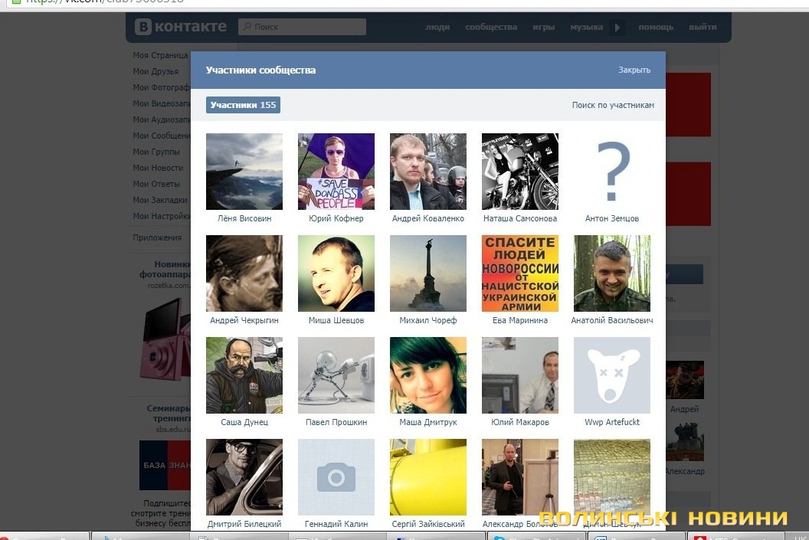Click camera placeholder avatar of Геннадий Калин
Image resolution: width=809 pixels, height=540 pixels.
pos(336,476)
